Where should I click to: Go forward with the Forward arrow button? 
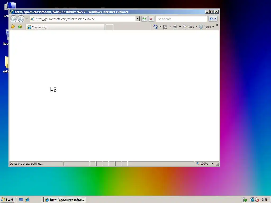(21, 19)
